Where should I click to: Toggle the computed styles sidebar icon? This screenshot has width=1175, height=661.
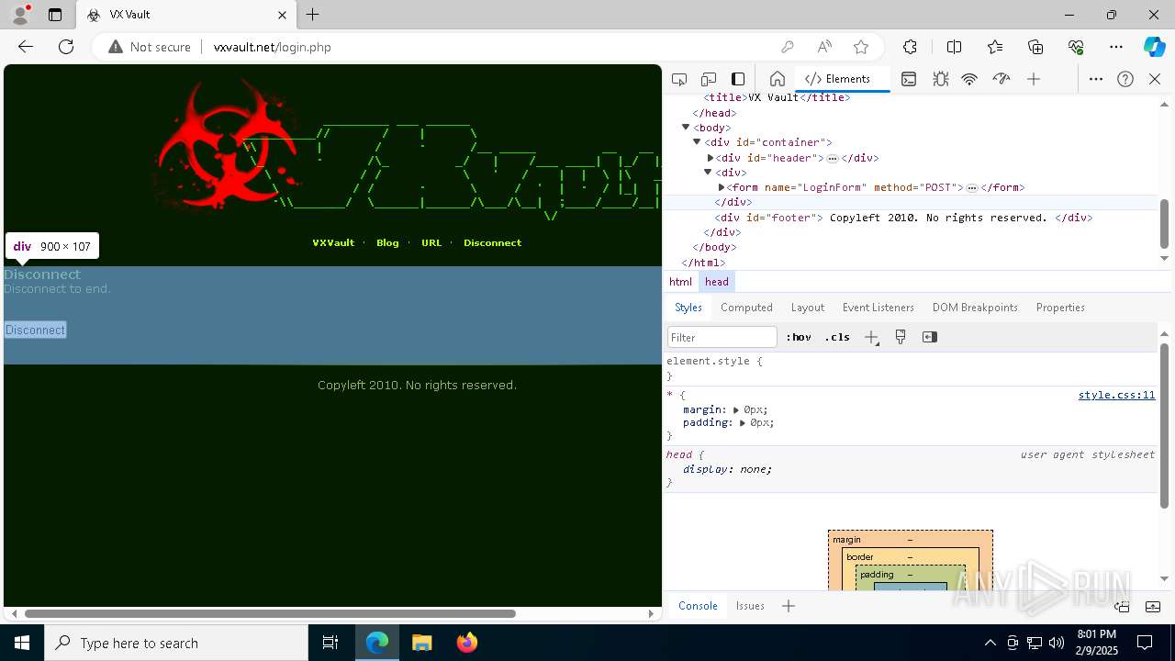point(930,337)
